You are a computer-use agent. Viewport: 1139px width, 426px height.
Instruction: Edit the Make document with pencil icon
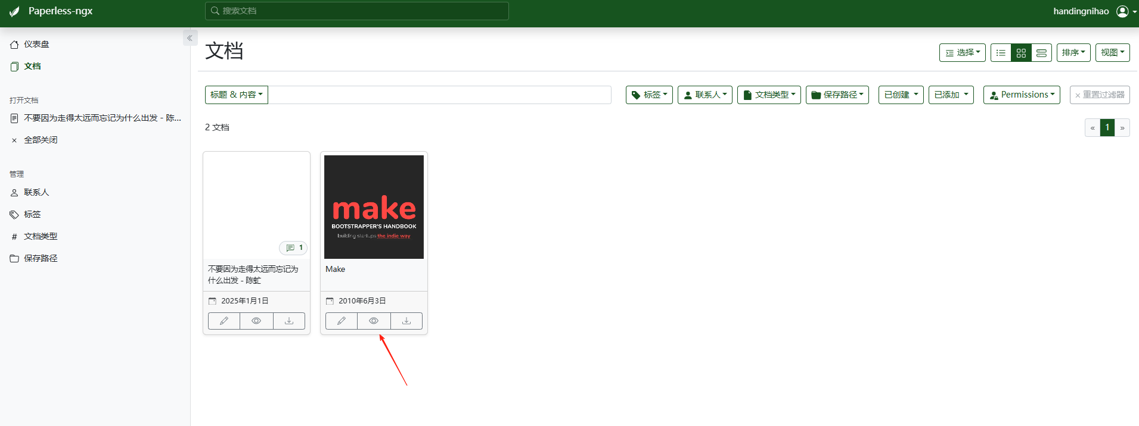point(342,321)
